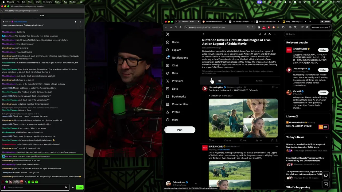Image resolution: width=342 pixels, height=192 pixels.
Task: Open Explore in the X sidebar
Action: tap(173, 50)
